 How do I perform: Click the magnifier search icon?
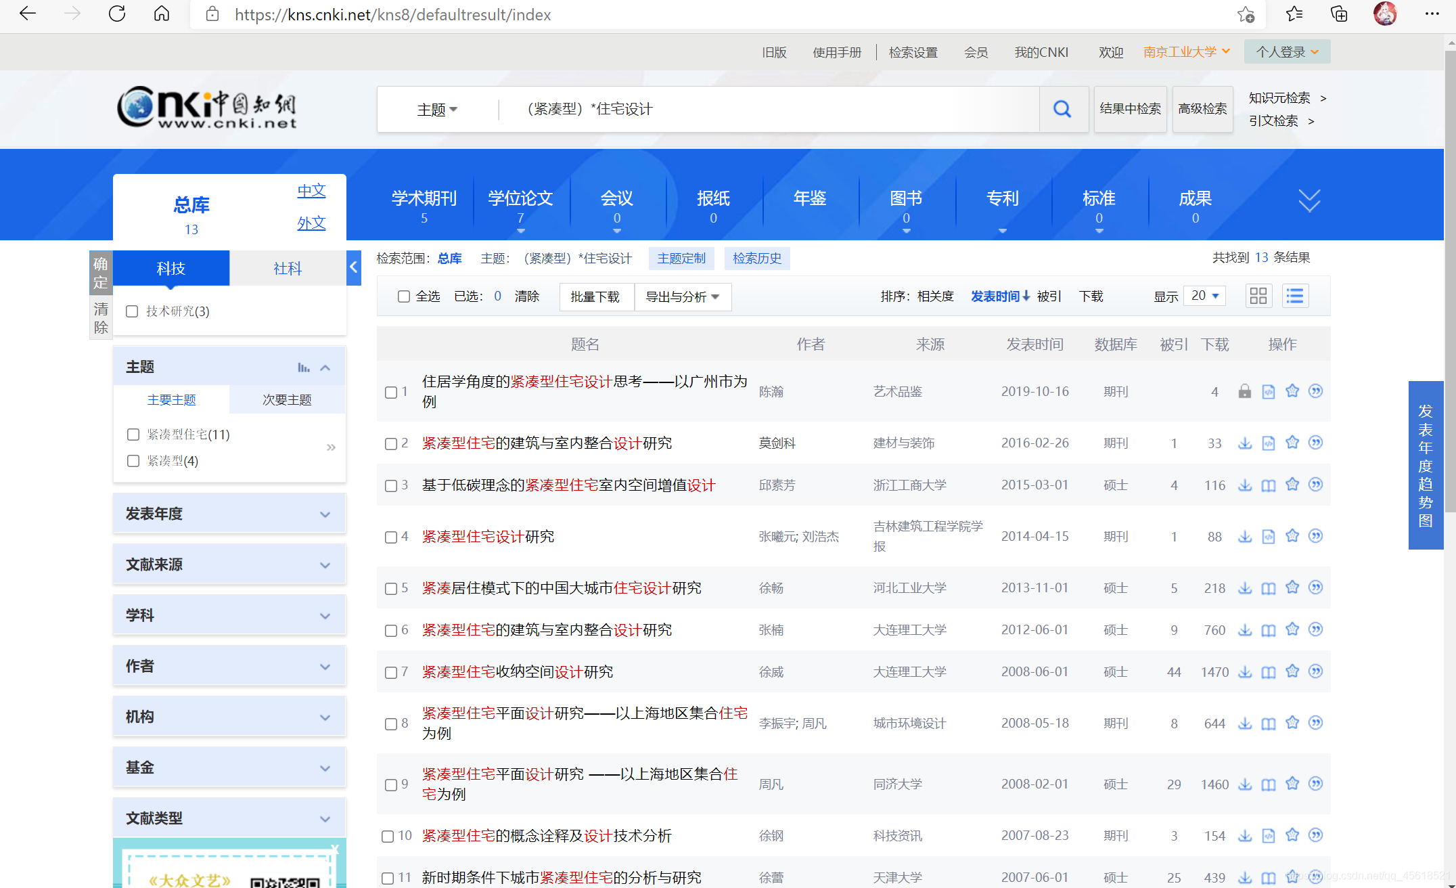(x=1062, y=109)
